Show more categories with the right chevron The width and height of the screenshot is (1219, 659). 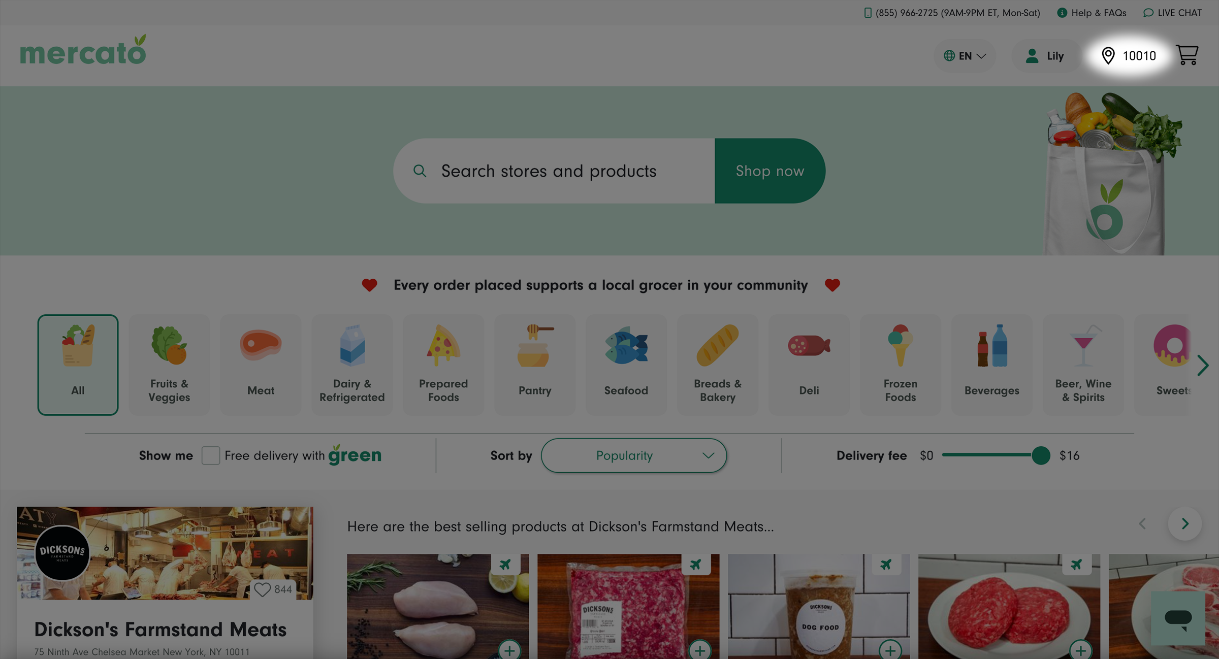1202,365
